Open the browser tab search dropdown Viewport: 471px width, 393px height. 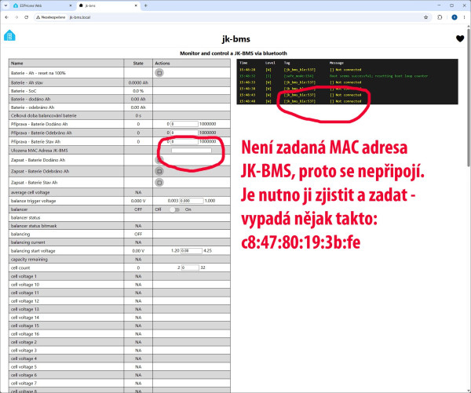coord(5,5)
